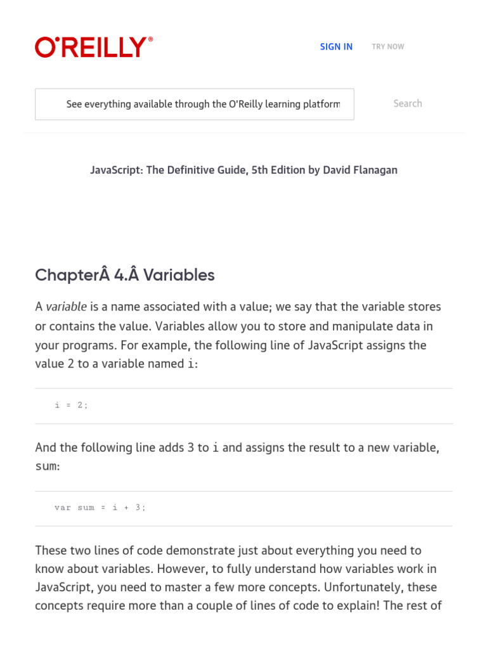The image size is (487, 649).
Task: Open the SIGN IN link
Action: (x=336, y=47)
